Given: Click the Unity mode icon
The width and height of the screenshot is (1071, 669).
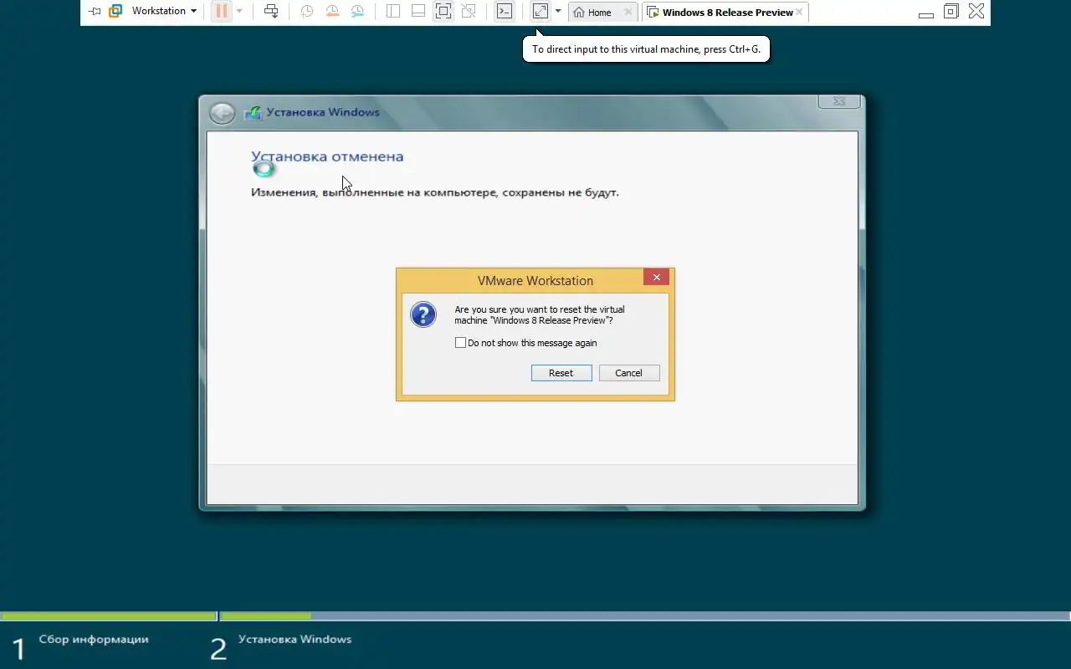Looking at the screenshot, I should [469, 12].
